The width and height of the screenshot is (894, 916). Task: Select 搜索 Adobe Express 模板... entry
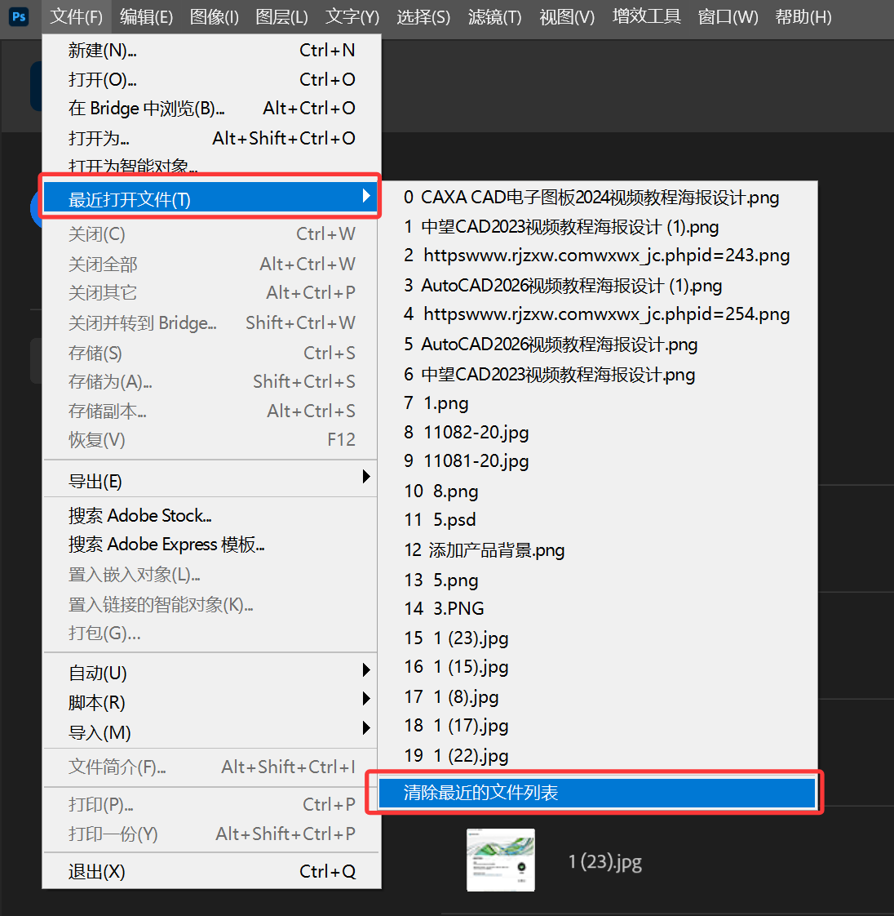coord(211,545)
